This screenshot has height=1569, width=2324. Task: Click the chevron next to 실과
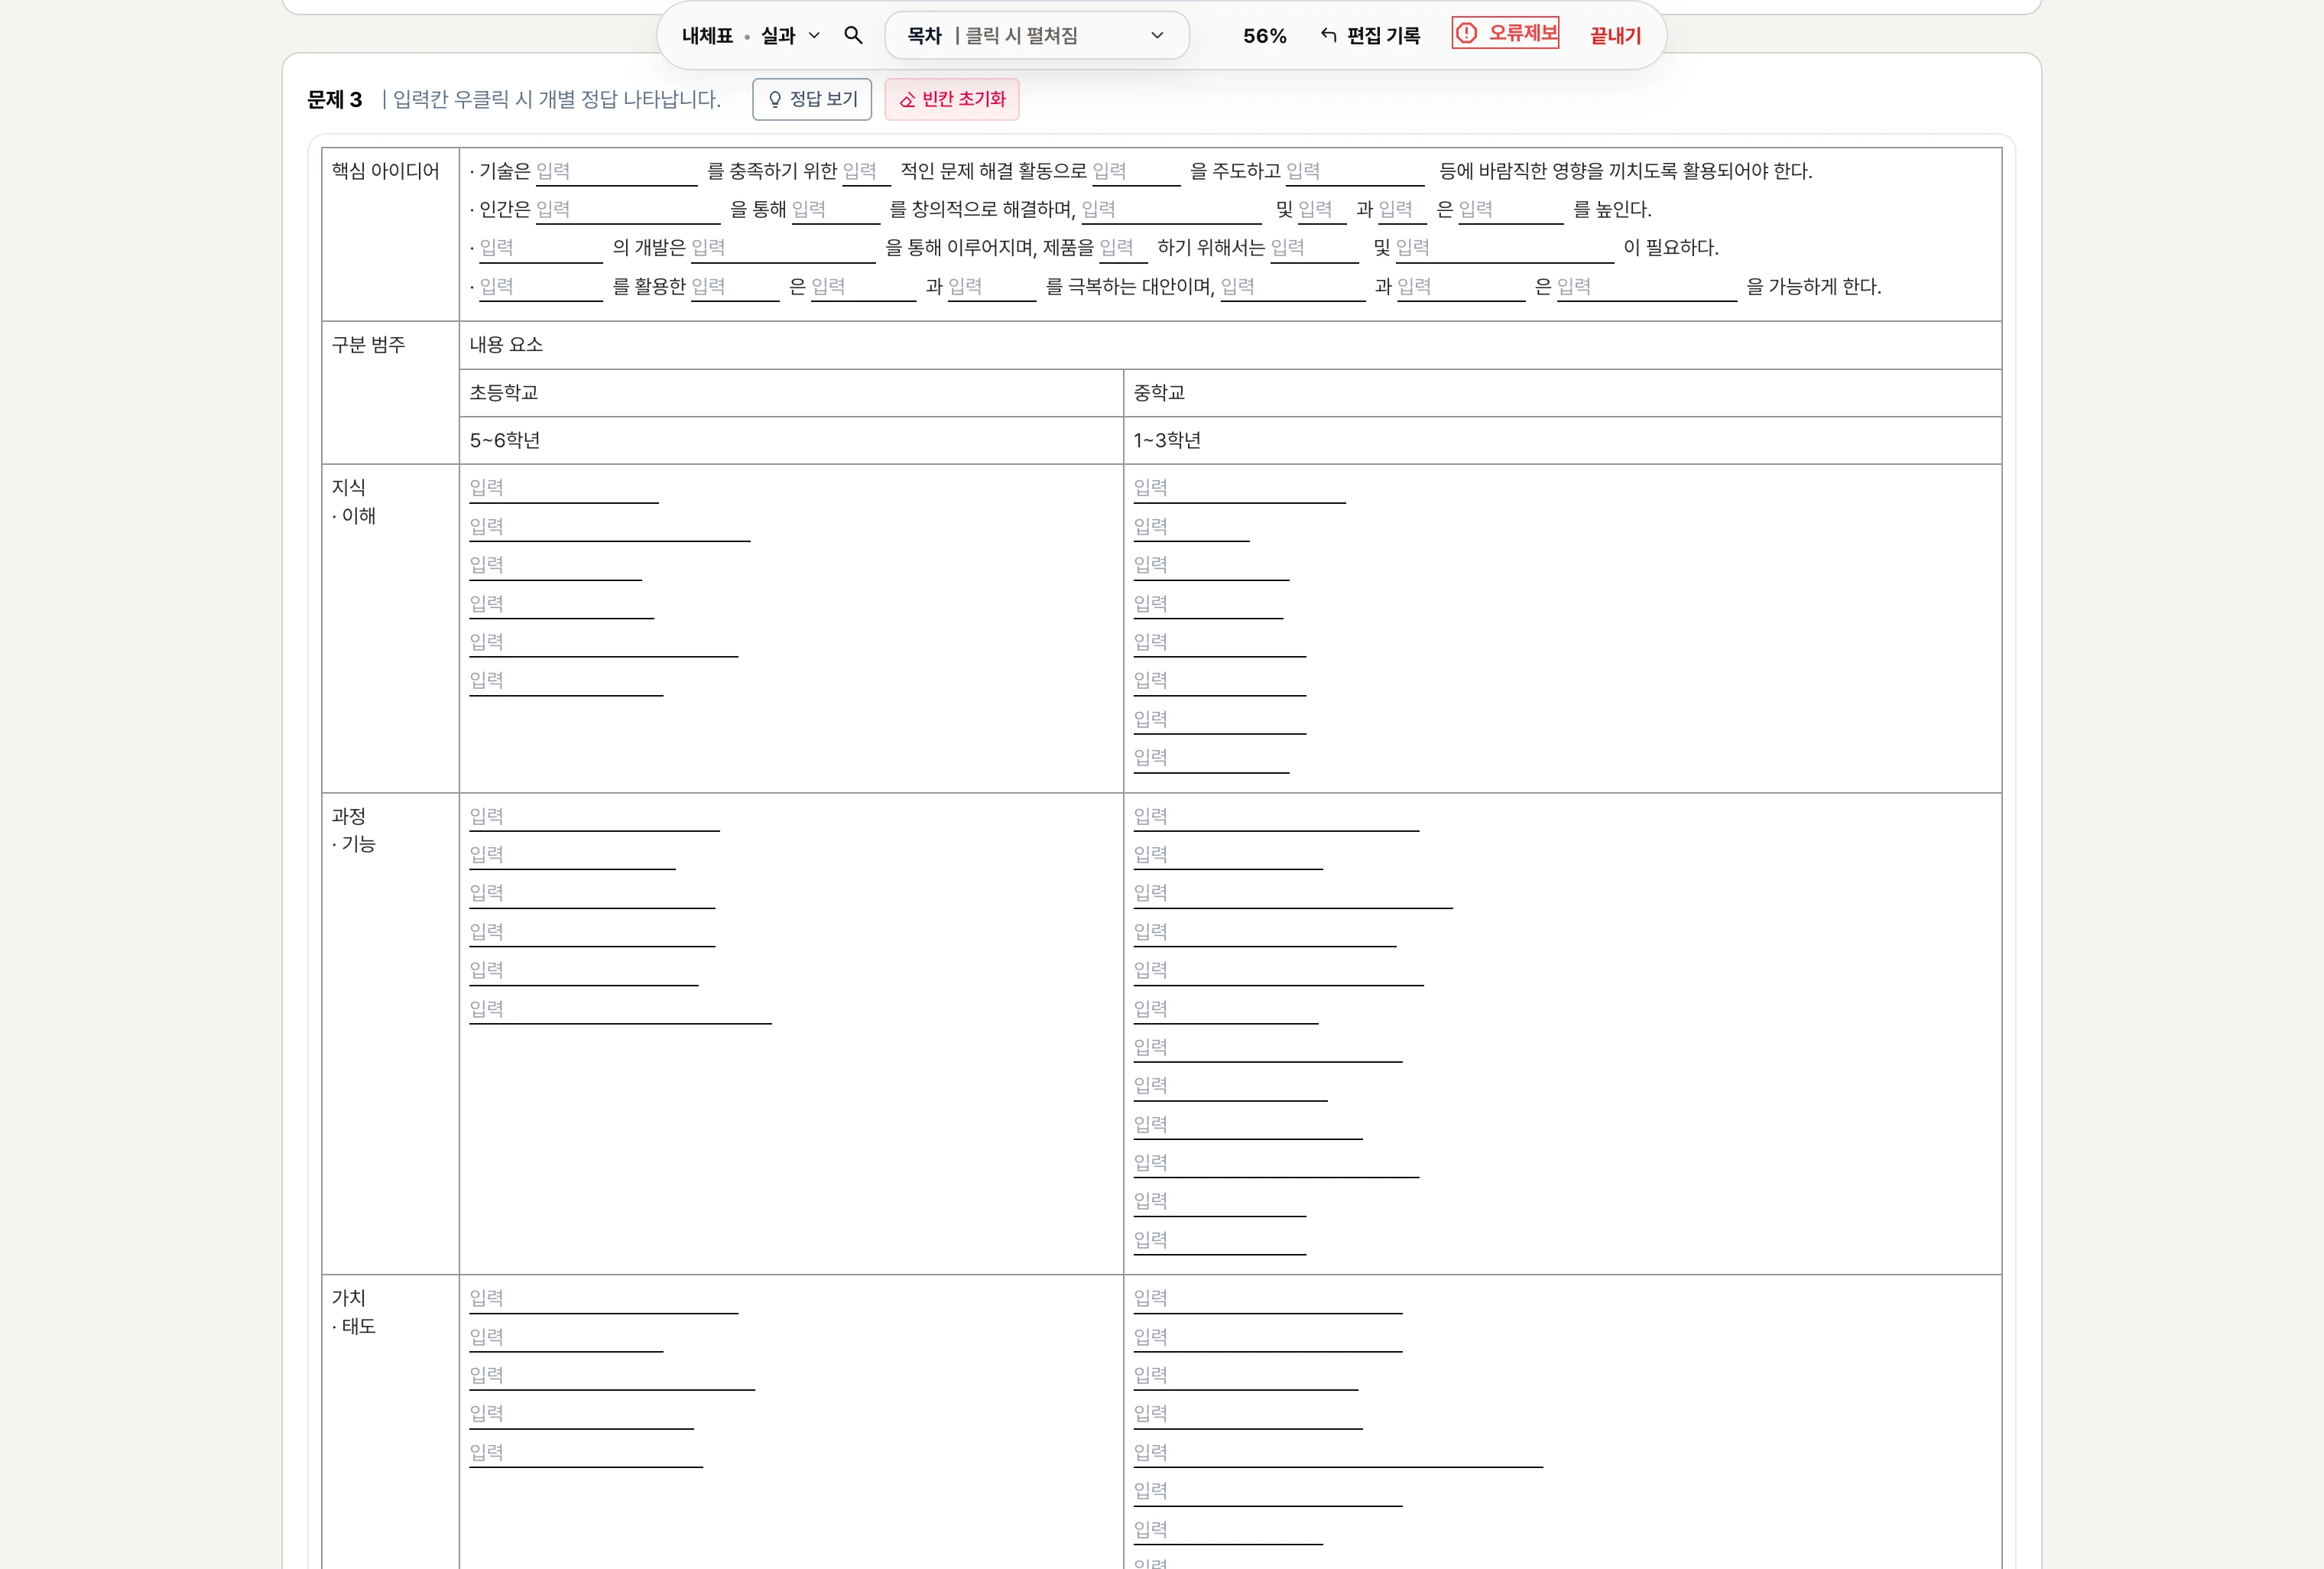tap(814, 36)
